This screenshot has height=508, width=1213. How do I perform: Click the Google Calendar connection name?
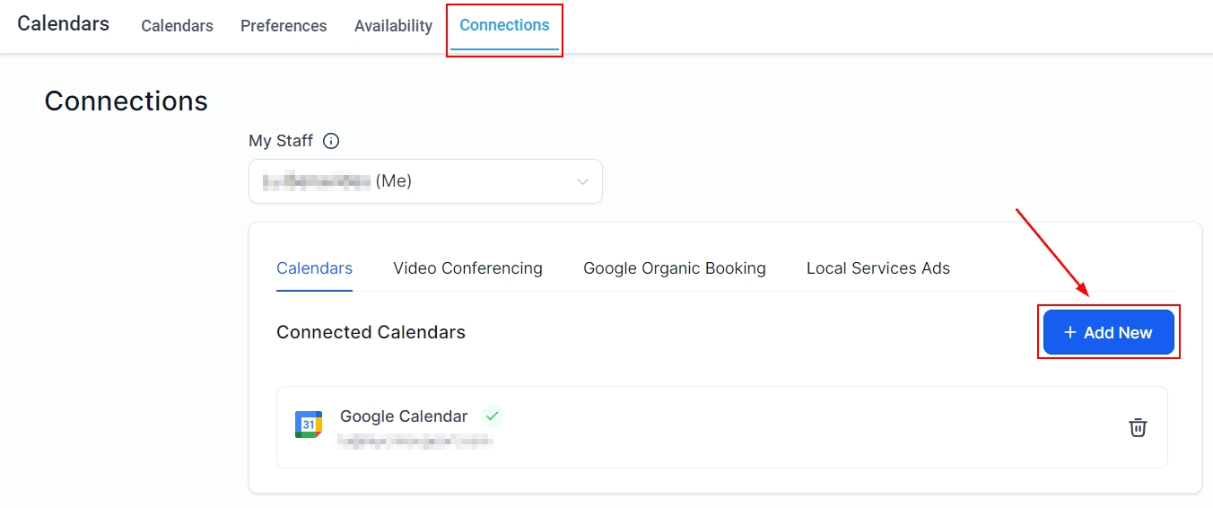click(x=404, y=416)
